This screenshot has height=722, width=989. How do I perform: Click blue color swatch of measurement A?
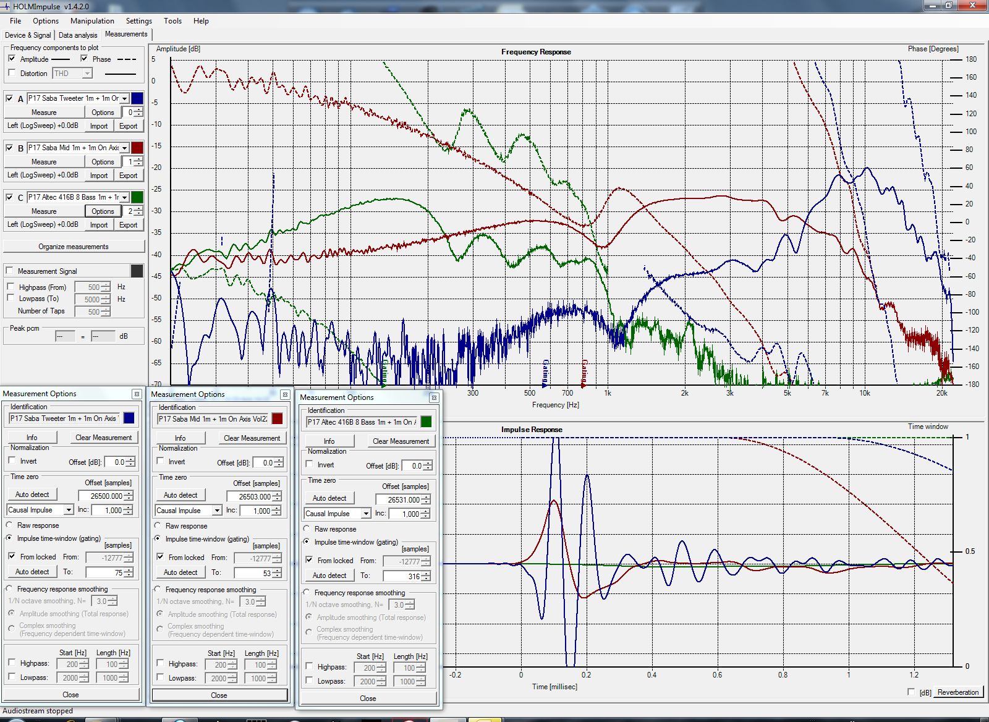137,98
